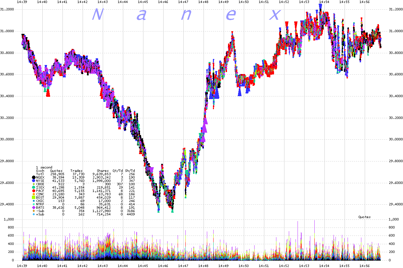This screenshot has width=403, height=268.
Task: Click 30.0000 on the right price axis
Action: (x=395, y=139)
